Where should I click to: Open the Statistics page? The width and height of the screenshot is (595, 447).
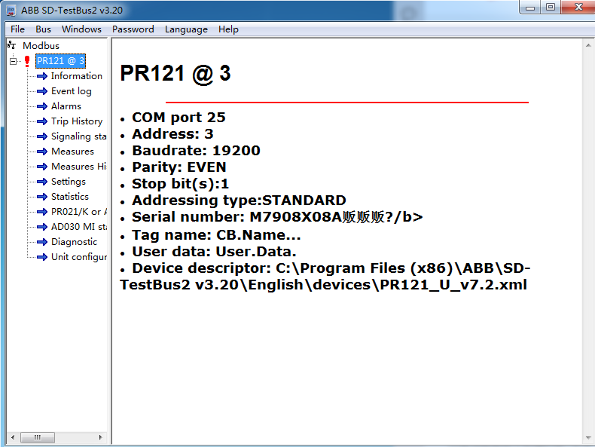pyautogui.click(x=70, y=196)
